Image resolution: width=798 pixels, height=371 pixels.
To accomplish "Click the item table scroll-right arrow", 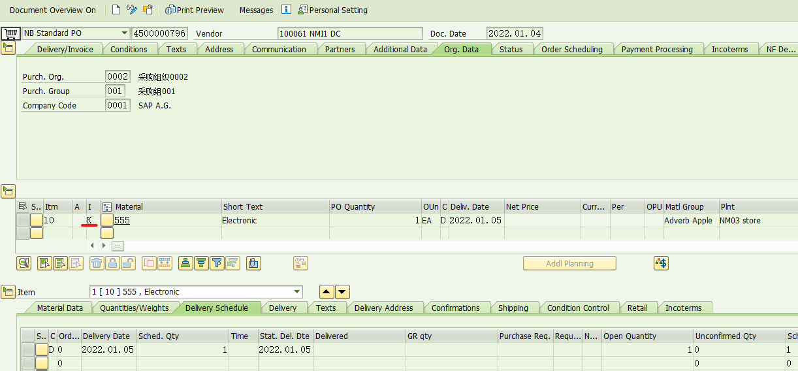I will click(103, 246).
